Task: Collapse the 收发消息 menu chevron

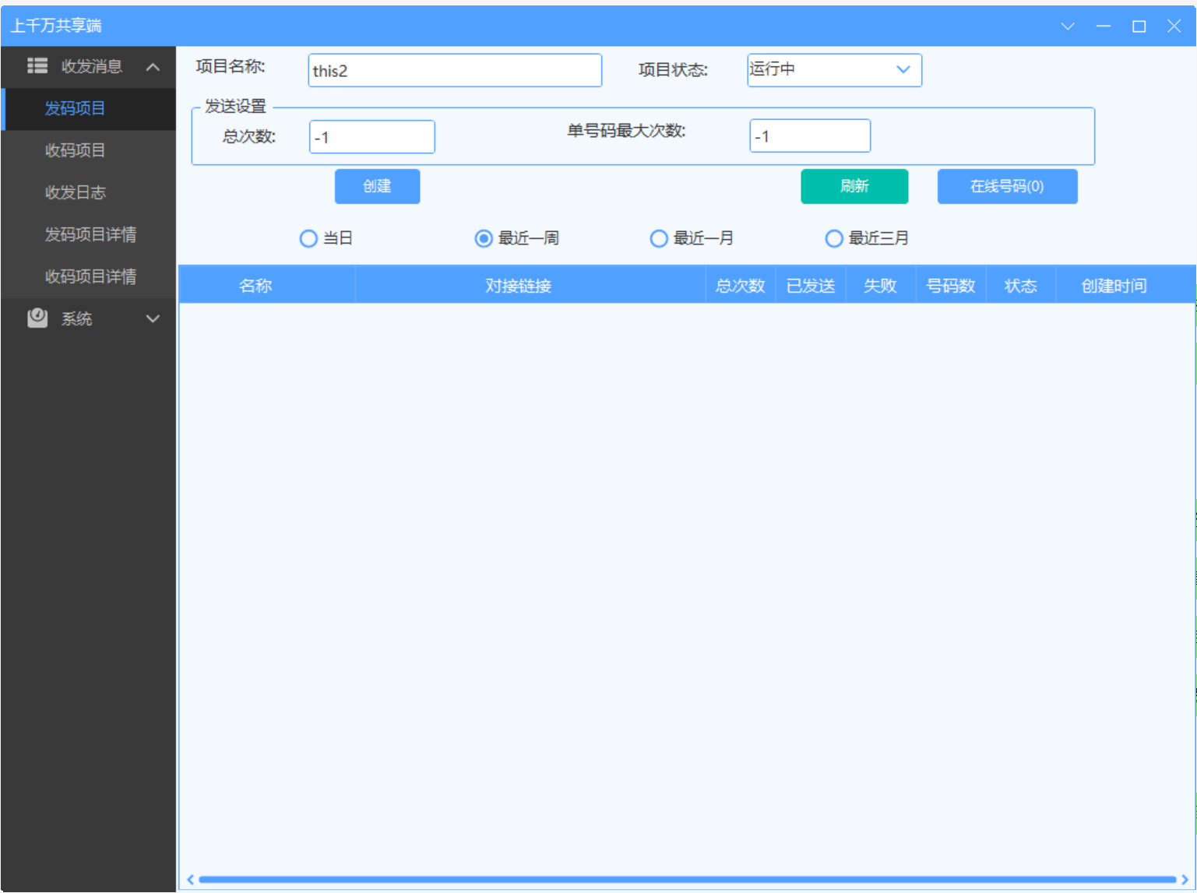Action: [x=153, y=67]
